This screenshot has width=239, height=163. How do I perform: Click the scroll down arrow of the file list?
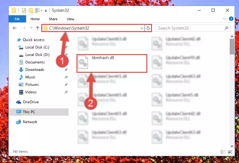232,146
